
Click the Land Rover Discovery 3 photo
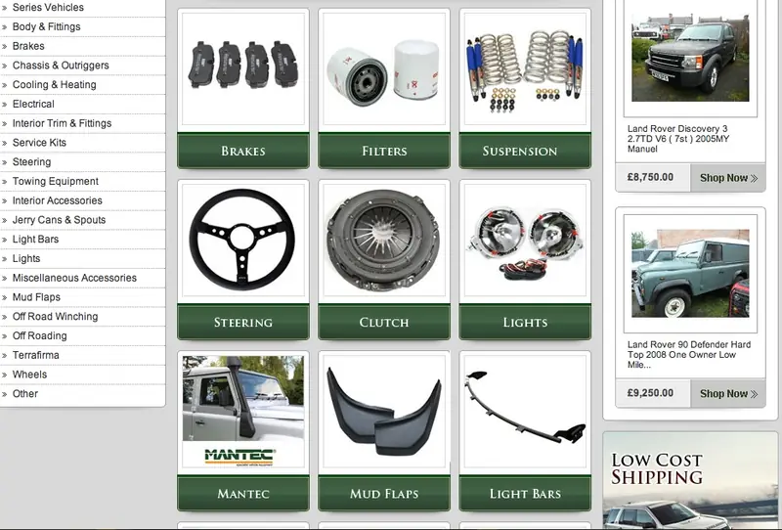tap(690, 57)
